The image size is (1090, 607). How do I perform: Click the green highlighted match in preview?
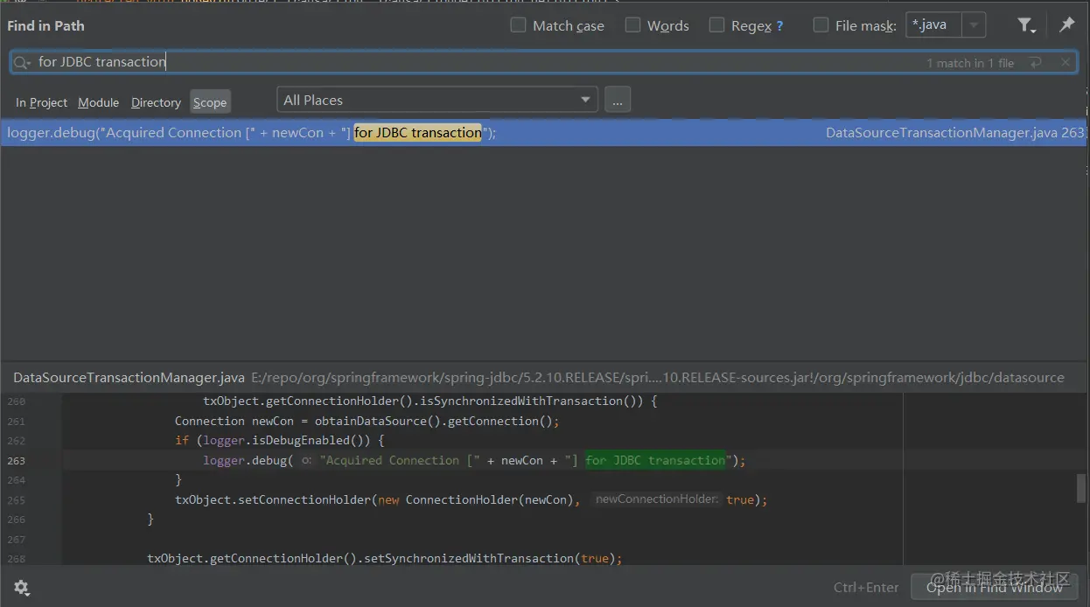click(x=655, y=460)
